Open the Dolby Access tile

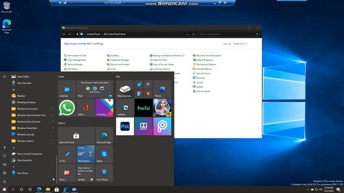(x=144, y=127)
